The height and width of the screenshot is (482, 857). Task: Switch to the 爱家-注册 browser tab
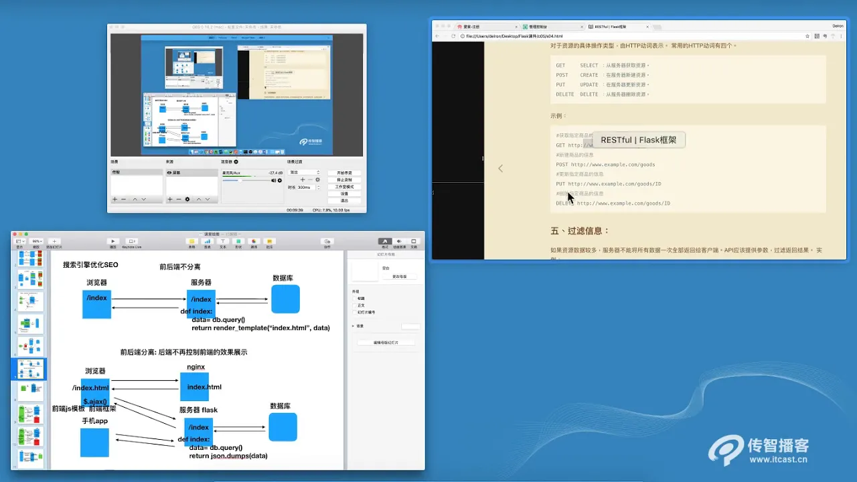[487, 27]
